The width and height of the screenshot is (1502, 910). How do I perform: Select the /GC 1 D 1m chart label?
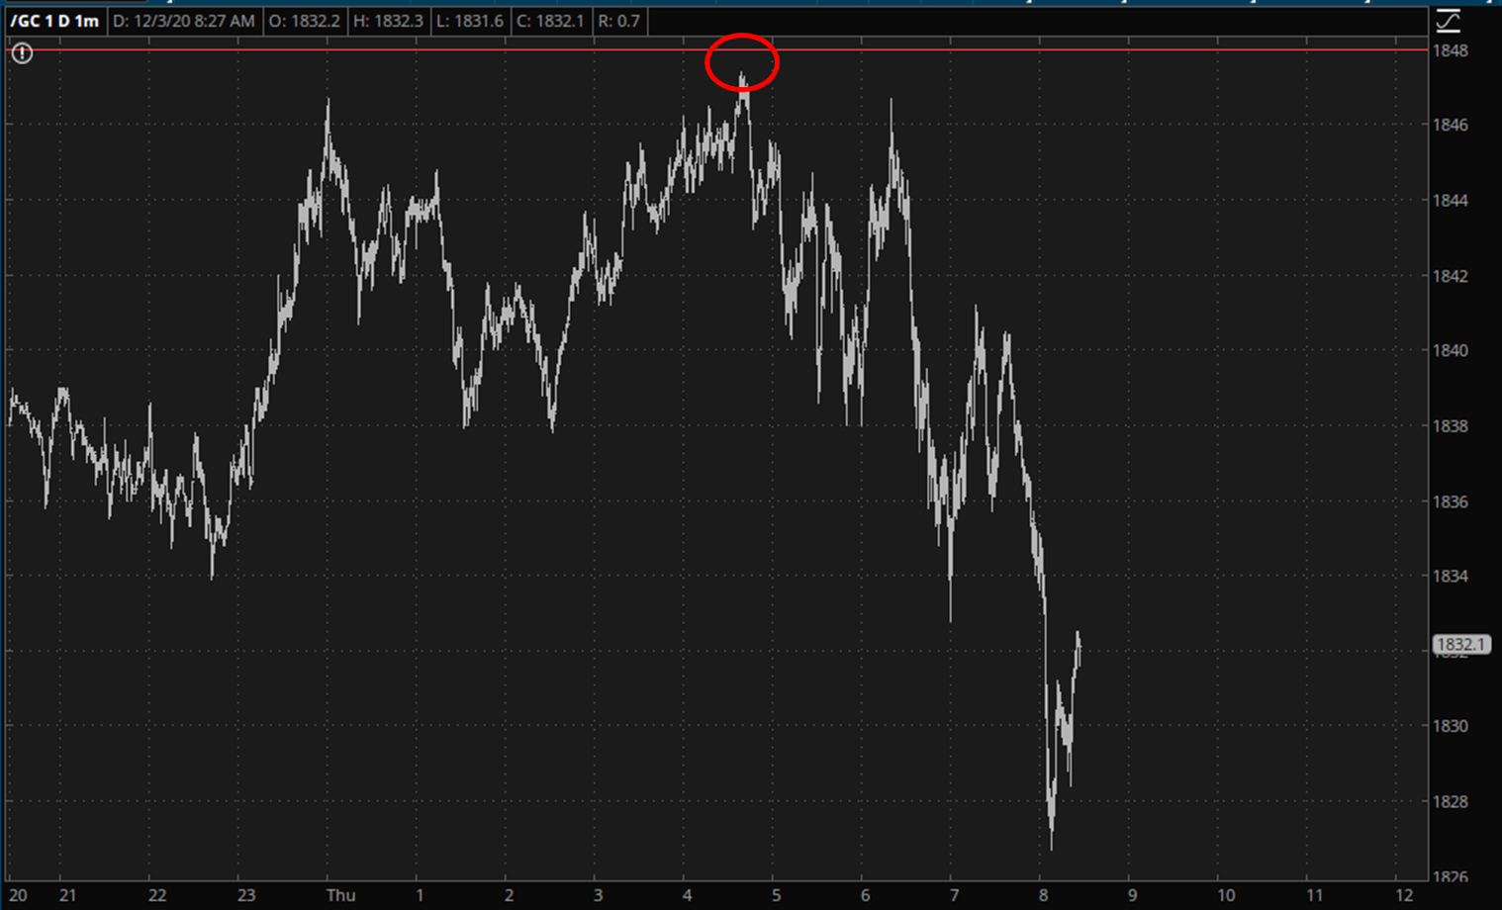click(54, 21)
